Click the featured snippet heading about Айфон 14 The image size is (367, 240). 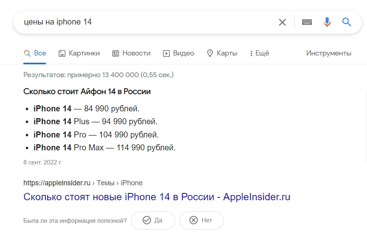(87, 92)
